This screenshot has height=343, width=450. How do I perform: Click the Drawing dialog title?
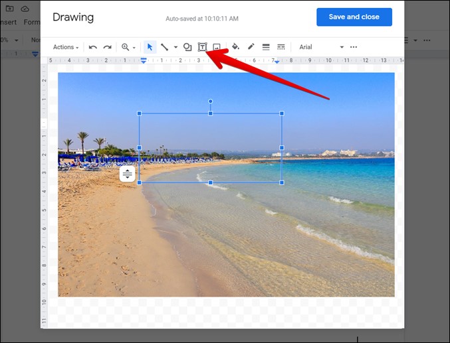[73, 17]
